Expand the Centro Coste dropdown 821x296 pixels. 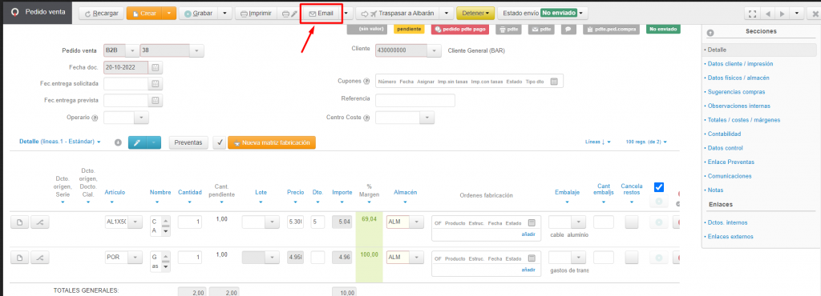(427, 118)
